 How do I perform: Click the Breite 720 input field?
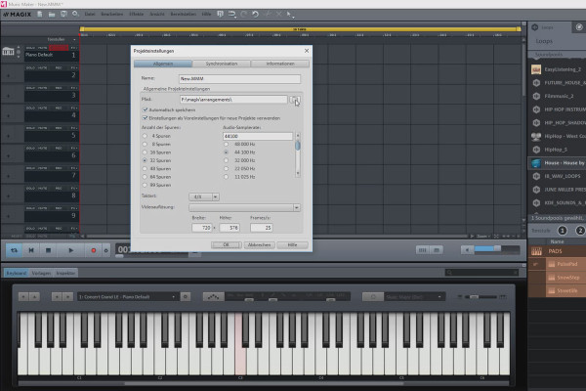point(202,228)
